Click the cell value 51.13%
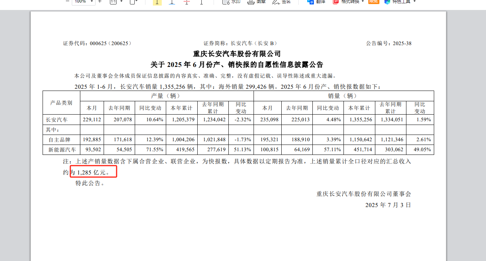Viewport: 486px width, 261px height. point(243,150)
